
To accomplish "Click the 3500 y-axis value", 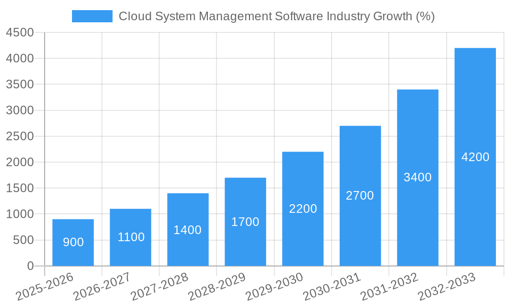I will [20, 84].
